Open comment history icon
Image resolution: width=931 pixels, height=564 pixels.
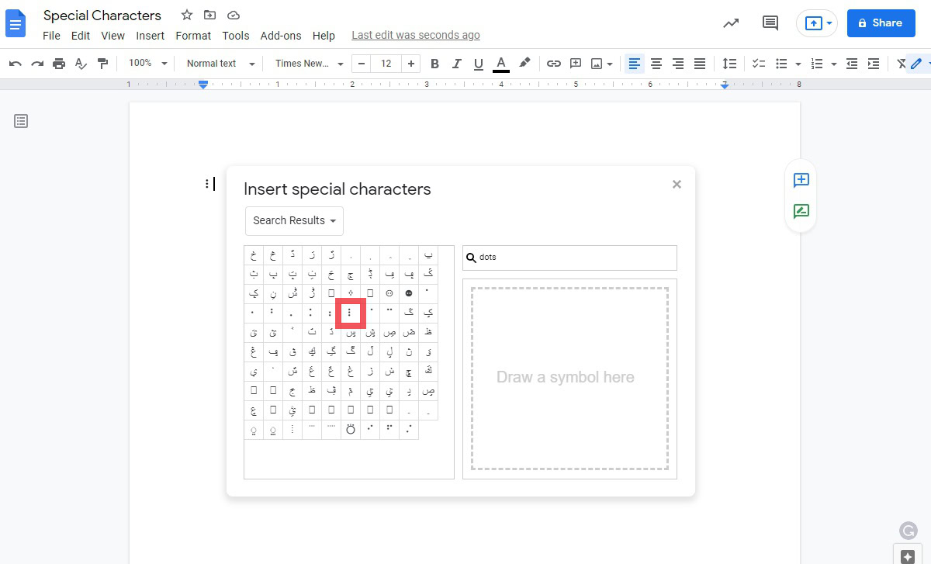tap(770, 23)
